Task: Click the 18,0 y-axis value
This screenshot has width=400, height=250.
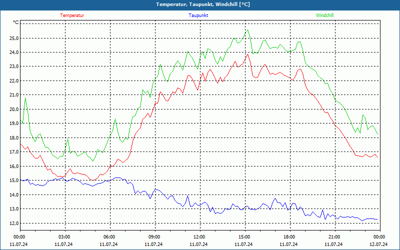Action: point(13,138)
